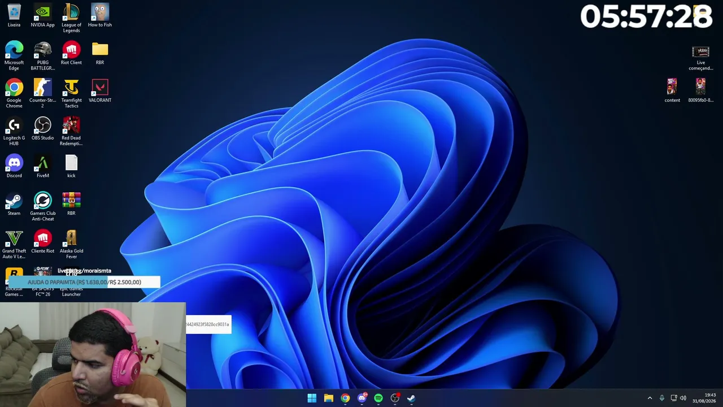The height and width of the screenshot is (407, 723).
Task: Select the PUBG BATTLEGROUNDS desktop shortcut
Action: pyautogui.click(x=43, y=55)
